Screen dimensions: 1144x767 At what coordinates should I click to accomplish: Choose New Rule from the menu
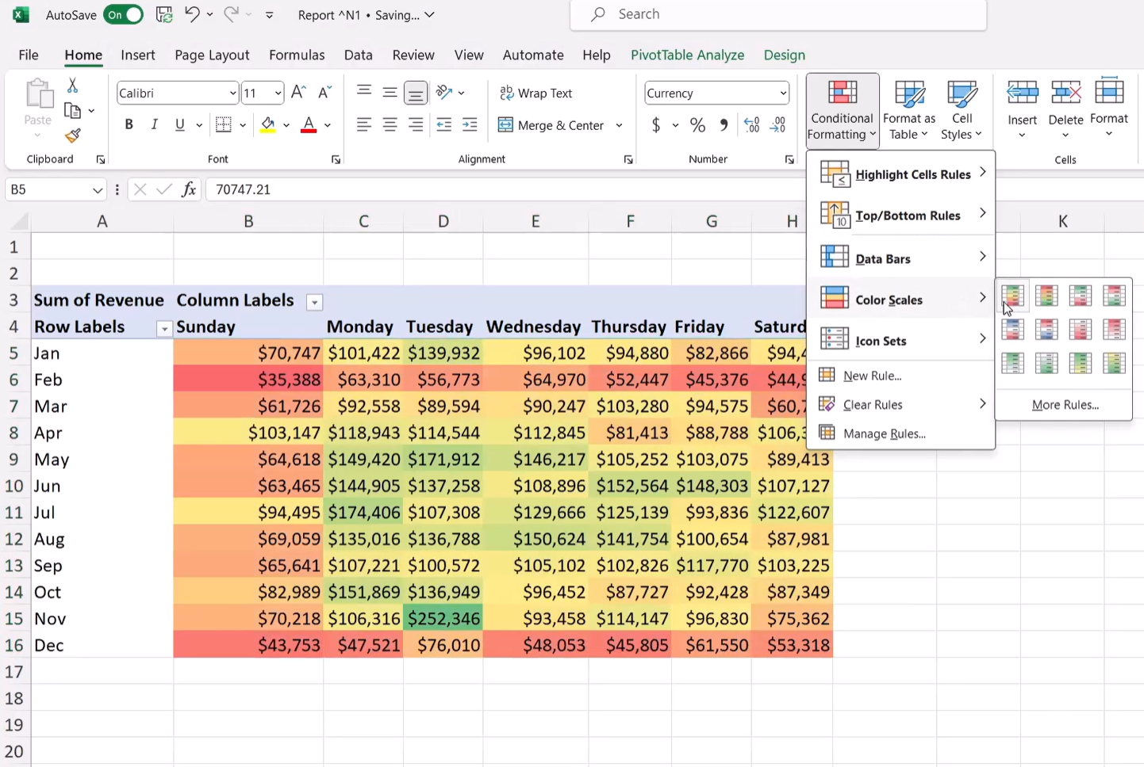click(x=900, y=376)
